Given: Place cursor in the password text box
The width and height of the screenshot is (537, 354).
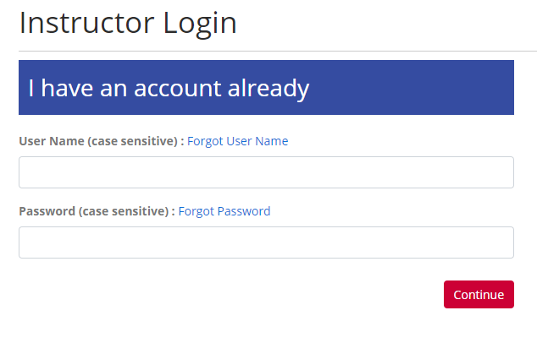Looking at the screenshot, I should 266,242.
